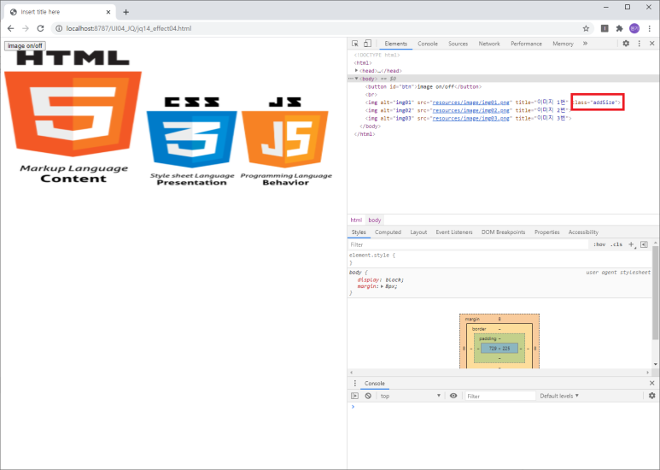Open DevTools customize three-dot menu

[639, 44]
